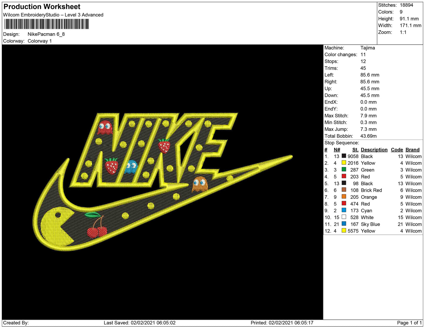Click the Width value "171.1 mm"
This screenshot has width=425, height=327.
410,25
